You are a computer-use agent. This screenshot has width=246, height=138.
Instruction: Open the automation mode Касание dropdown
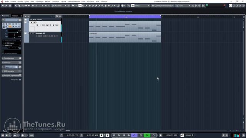(x=61, y=6)
